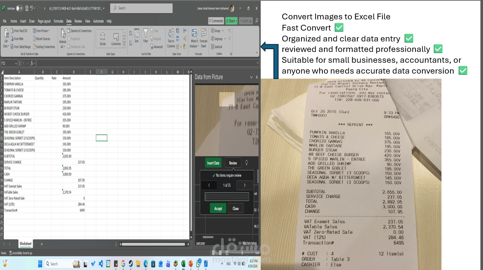The image size is (483, 270).
Task: Click Close in the review popup
Action: 235,208
